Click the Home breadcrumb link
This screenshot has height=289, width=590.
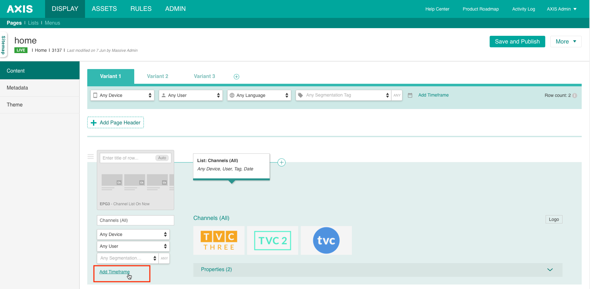coord(41,51)
